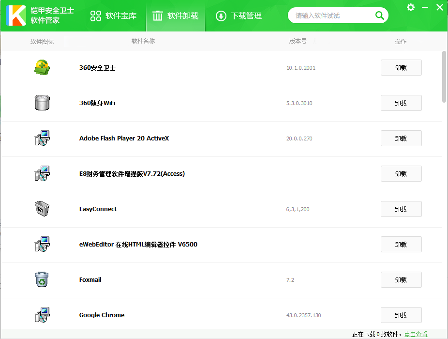The image size is (448, 339).
Task: Click the 铠甲安全卫士 K logo
Action: 16,15
